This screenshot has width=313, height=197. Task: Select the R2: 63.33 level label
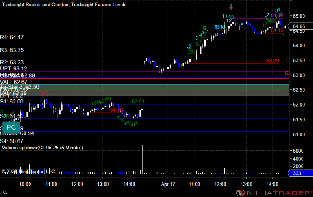coord(12,62)
